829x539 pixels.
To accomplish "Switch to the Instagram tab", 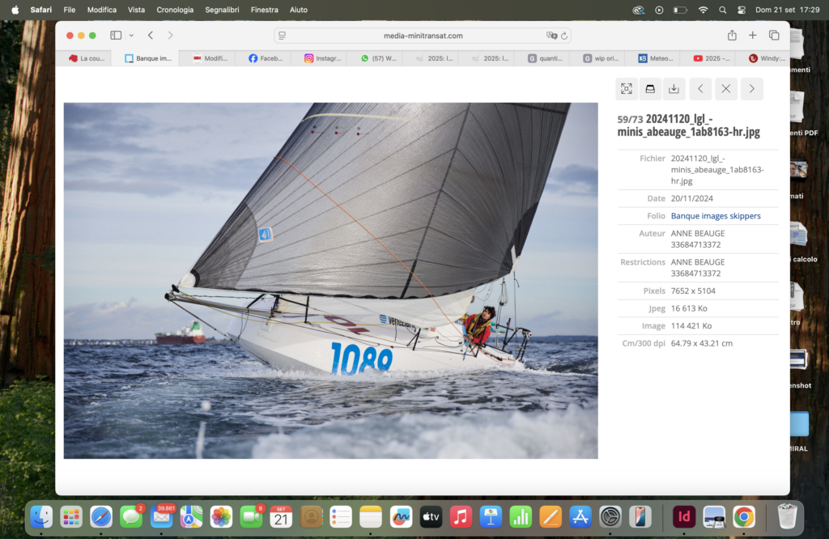I will 323,58.
